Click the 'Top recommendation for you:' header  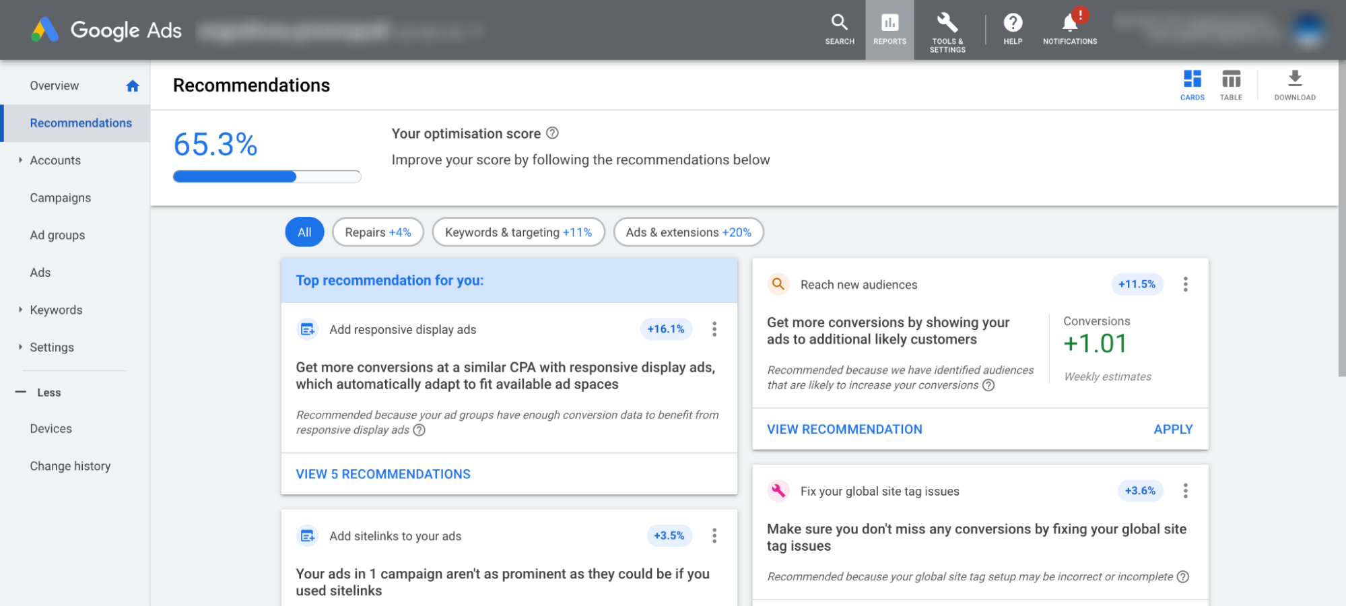coord(390,280)
